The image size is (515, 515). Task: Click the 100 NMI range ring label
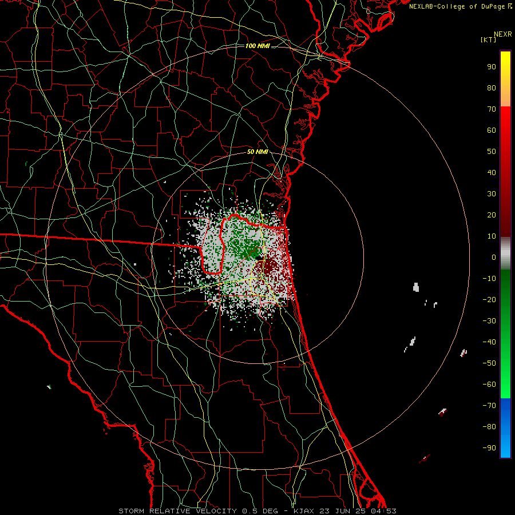tap(257, 46)
